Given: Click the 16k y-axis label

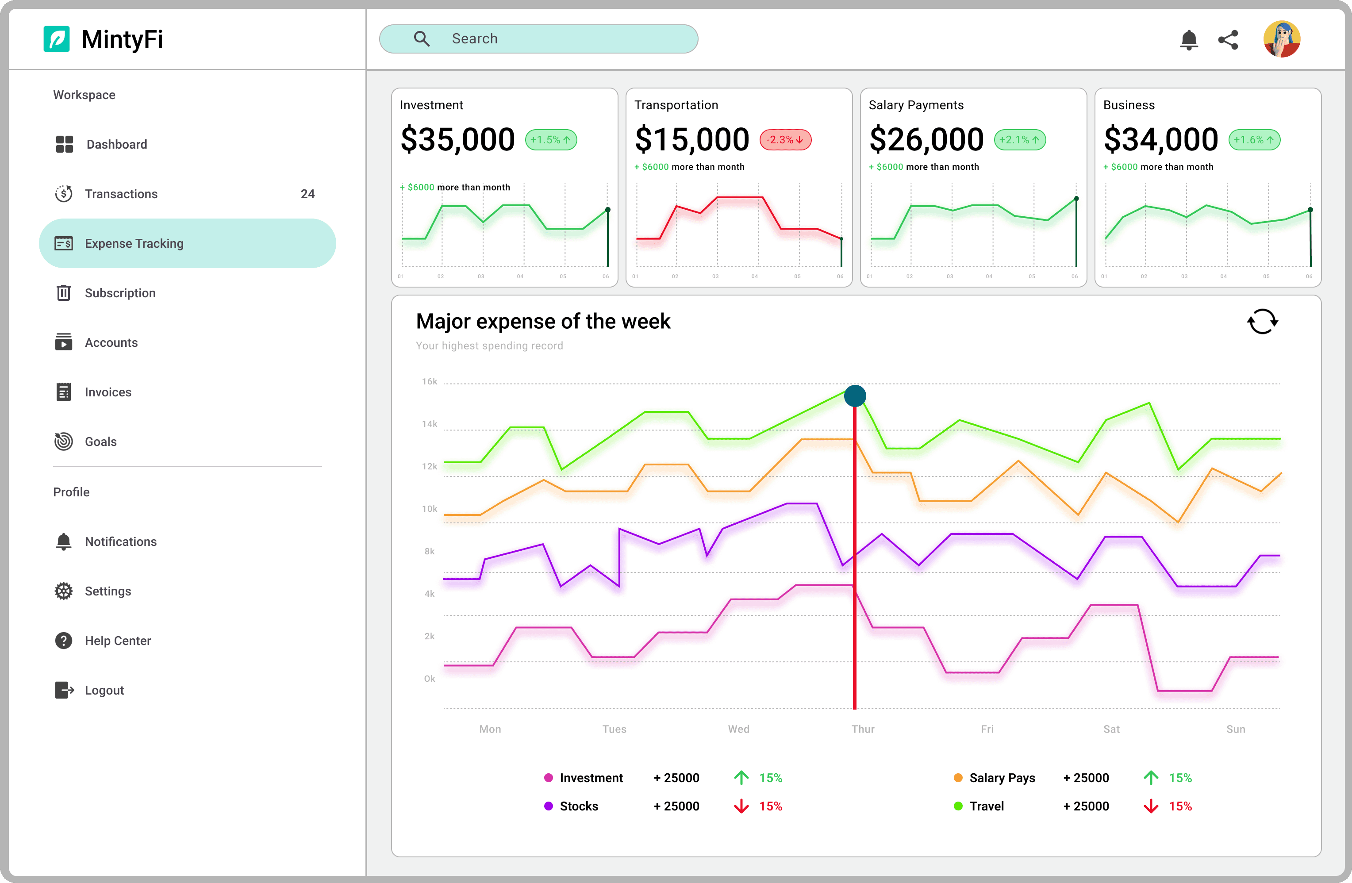Looking at the screenshot, I should (430, 381).
